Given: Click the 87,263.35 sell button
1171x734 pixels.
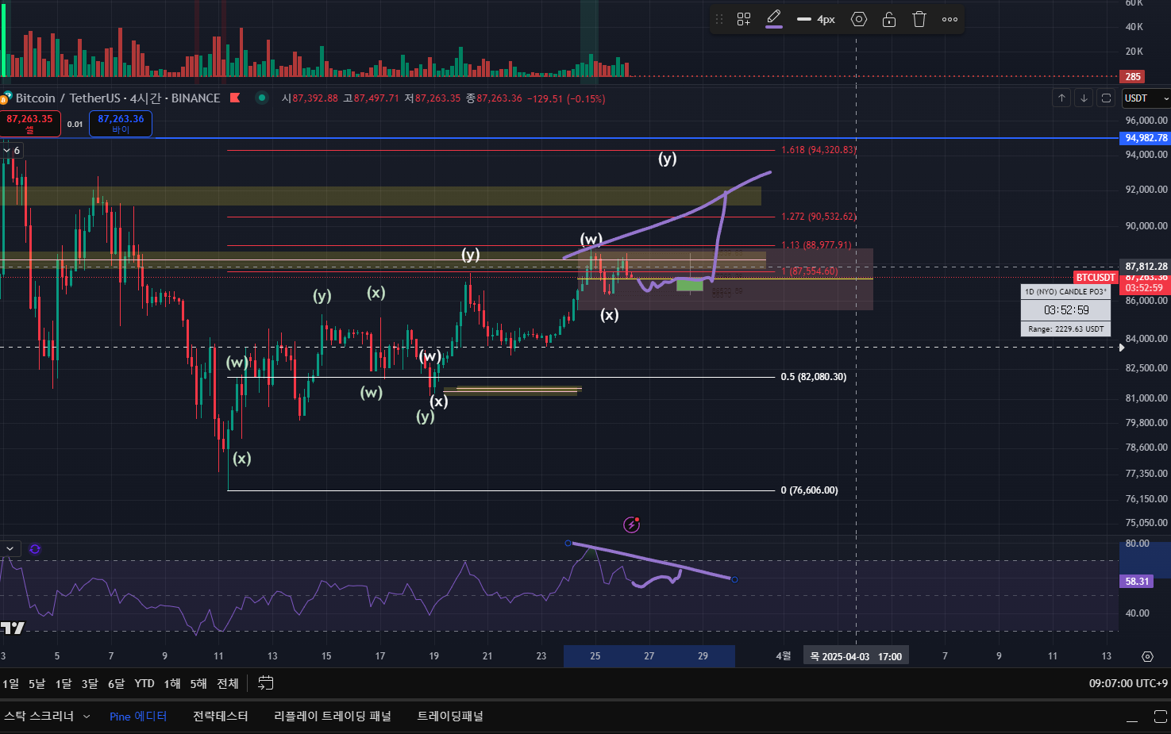Looking at the screenshot, I should (x=30, y=124).
